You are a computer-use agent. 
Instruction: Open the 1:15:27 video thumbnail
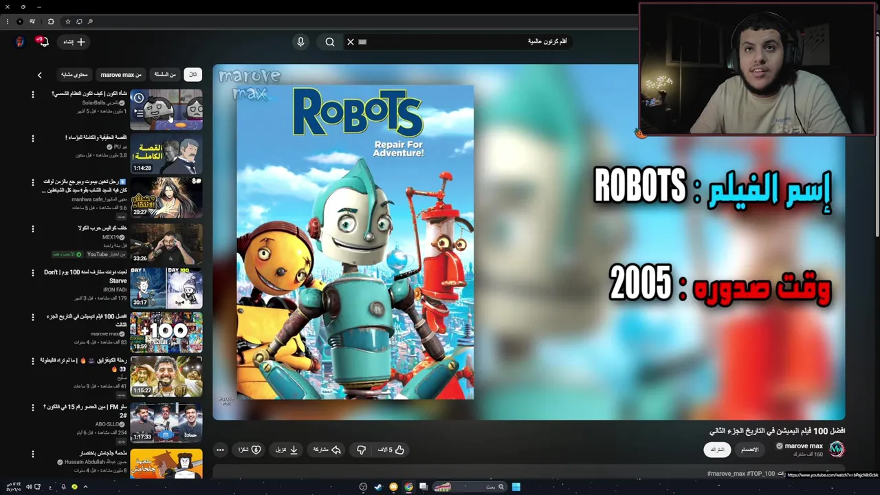click(x=166, y=377)
